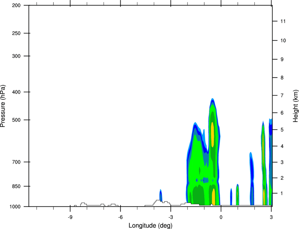299x229 pixels.
Task: Click the 200 pressure tick label
Action: [16, 5]
